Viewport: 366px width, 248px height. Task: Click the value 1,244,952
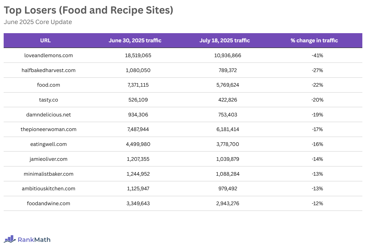point(138,174)
